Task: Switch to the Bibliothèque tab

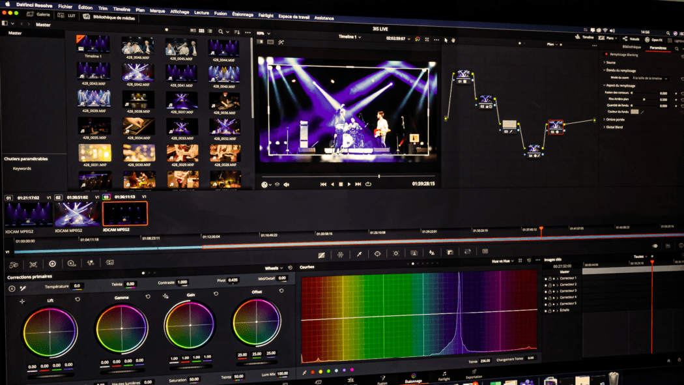Action: pos(632,47)
